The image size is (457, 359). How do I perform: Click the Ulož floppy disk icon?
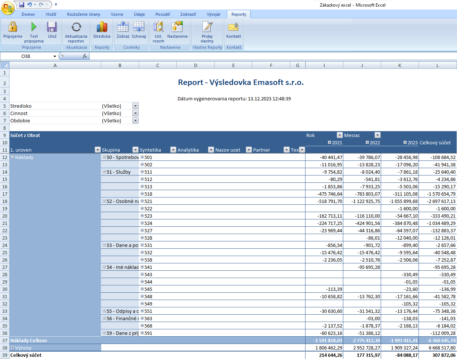tap(52, 27)
